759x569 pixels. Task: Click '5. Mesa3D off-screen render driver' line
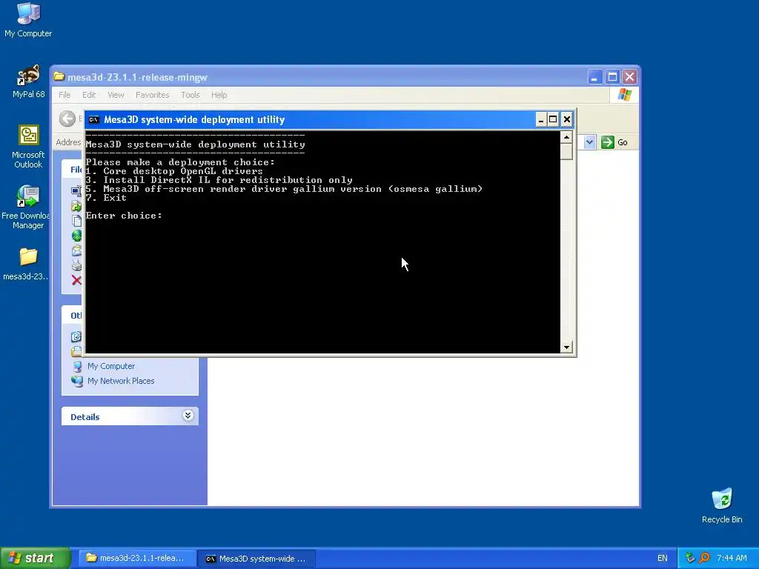coord(284,189)
